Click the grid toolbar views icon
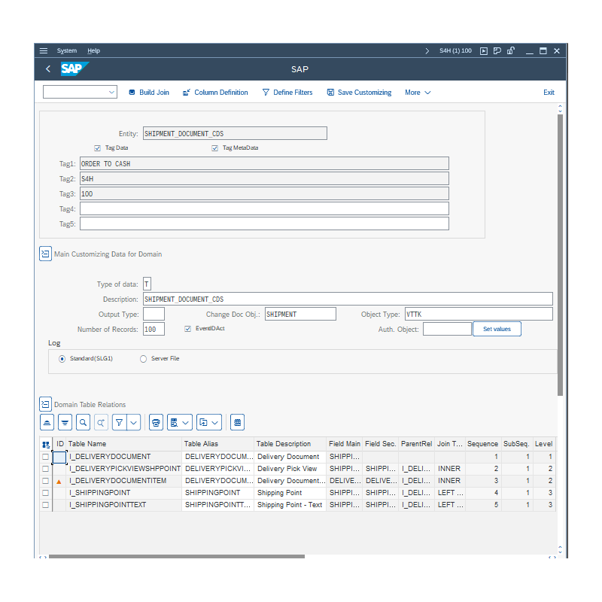The image size is (602, 602). coord(174,423)
